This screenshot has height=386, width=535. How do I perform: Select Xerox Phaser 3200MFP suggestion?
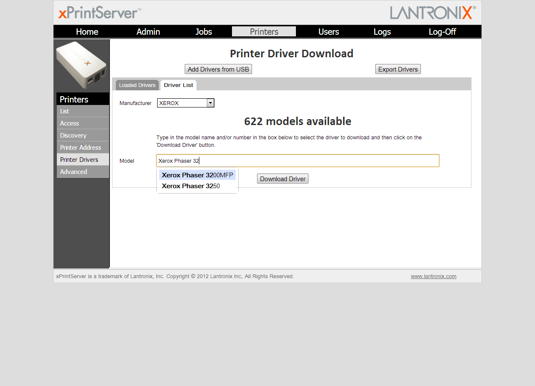tap(197, 175)
